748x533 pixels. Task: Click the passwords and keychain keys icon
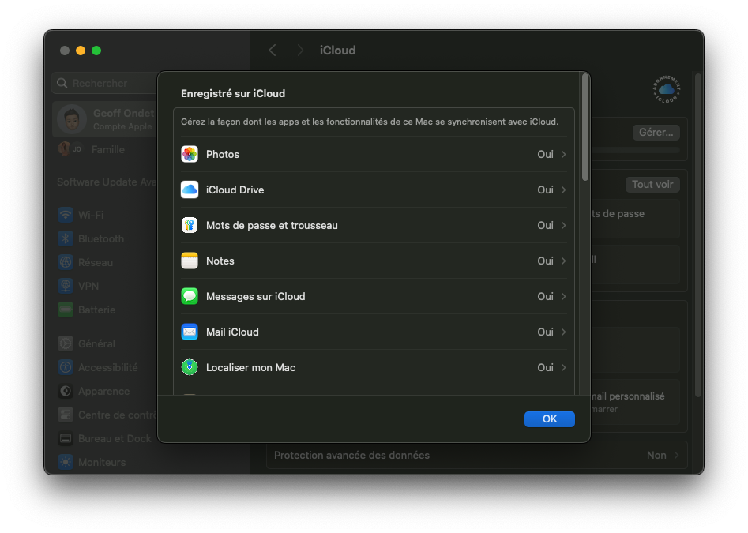coord(190,225)
